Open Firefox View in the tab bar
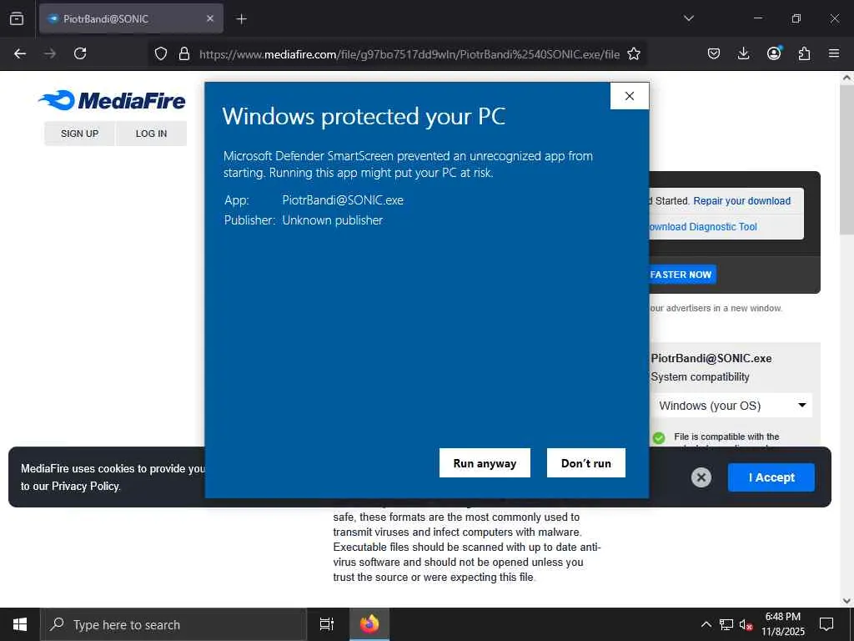The height and width of the screenshot is (641, 854). pos(17,18)
